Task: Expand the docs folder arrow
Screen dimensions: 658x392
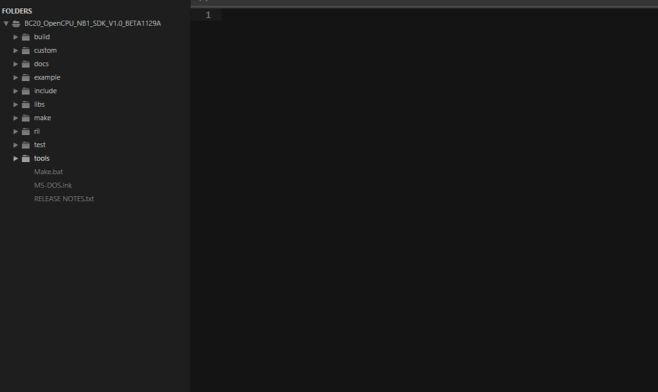Action: tap(15, 64)
